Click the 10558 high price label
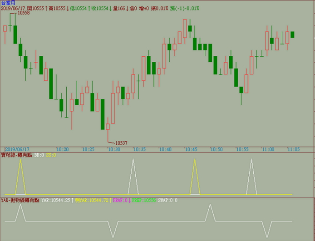This screenshot has height=241, width=315. point(24,13)
